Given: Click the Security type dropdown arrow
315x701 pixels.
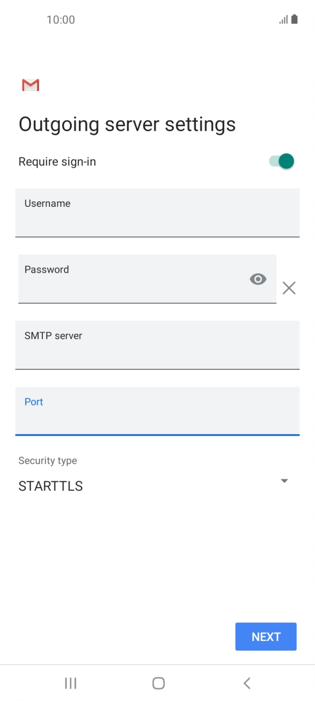Looking at the screenshot, I should (284, 480).
